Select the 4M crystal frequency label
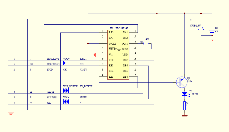Screen dimensions: 229x132 [x=147, y=39]
